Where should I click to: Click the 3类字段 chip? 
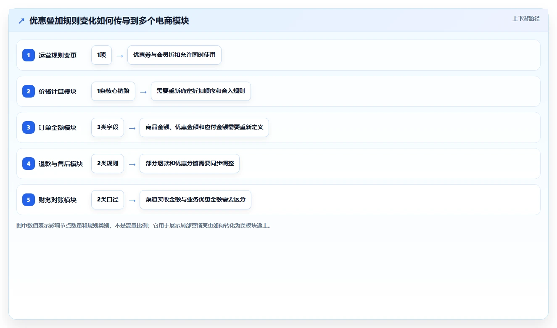pyautogui.click(x=108, y=127)
